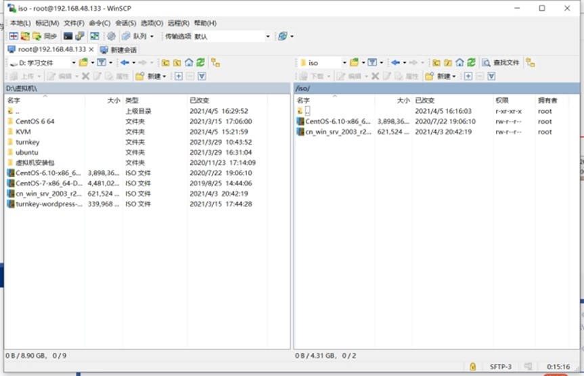
Task: Click the select files plus icon in left panel
Action: 179,76
